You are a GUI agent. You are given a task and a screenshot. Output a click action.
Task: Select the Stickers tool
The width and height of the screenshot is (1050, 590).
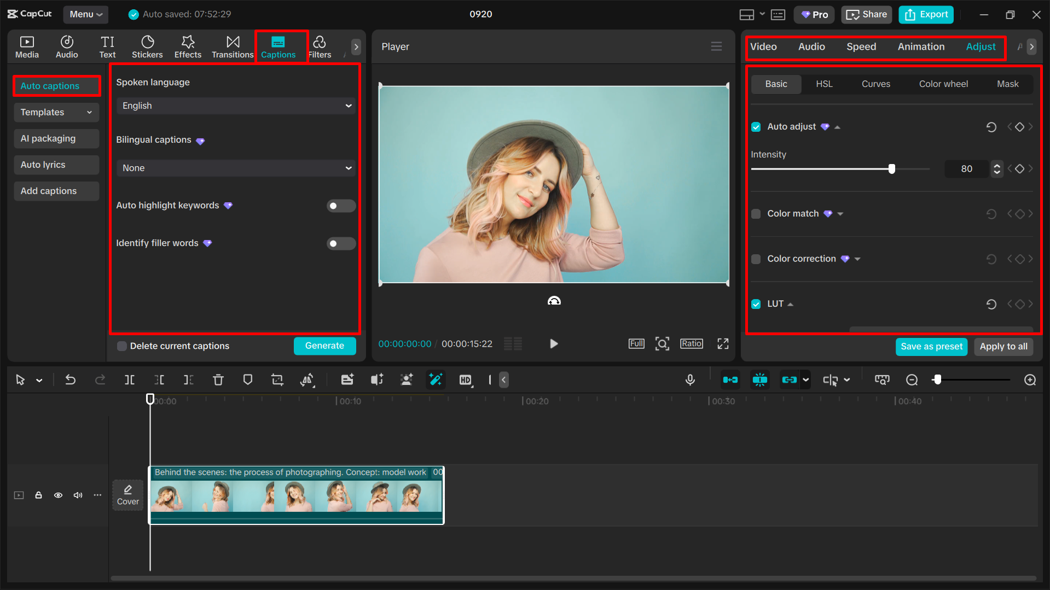(x=147, y=46)
